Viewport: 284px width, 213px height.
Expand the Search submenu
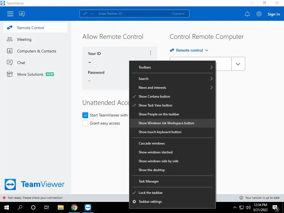(x=172, y=79)
